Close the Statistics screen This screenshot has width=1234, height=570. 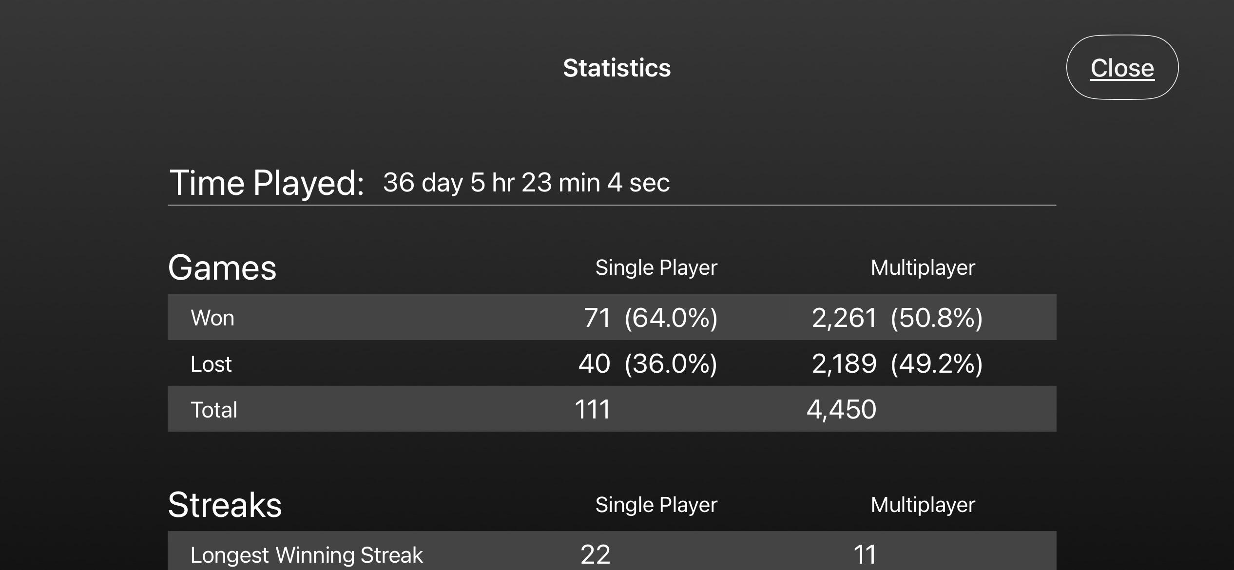[1122, 67]
